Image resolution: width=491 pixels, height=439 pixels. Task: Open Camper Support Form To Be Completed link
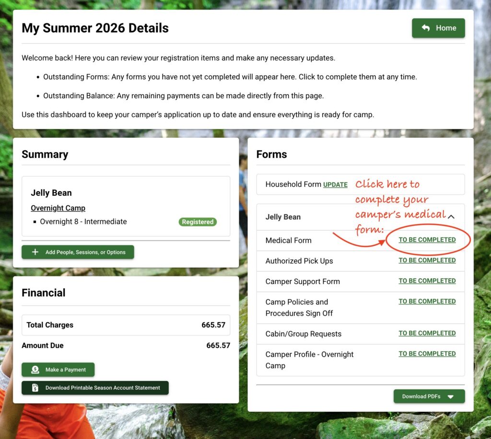click(427, 281)
